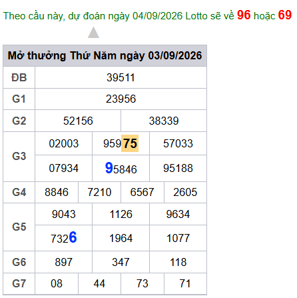
Task: Click the red predicted number 96
Action: [244, 15]
